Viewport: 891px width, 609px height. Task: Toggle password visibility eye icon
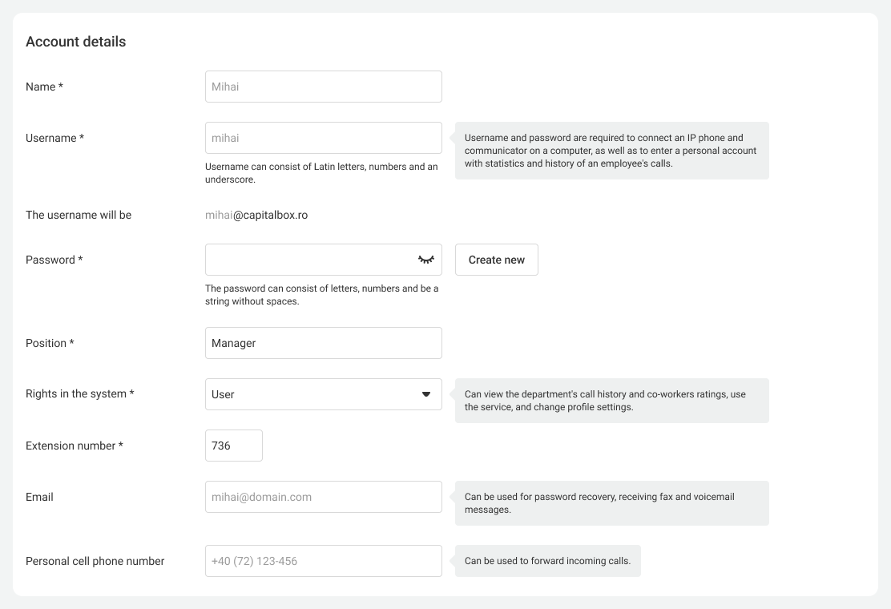click(x=425, y=260)
